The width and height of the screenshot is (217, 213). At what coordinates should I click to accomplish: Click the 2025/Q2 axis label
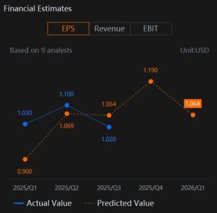(x=67, y=188)
